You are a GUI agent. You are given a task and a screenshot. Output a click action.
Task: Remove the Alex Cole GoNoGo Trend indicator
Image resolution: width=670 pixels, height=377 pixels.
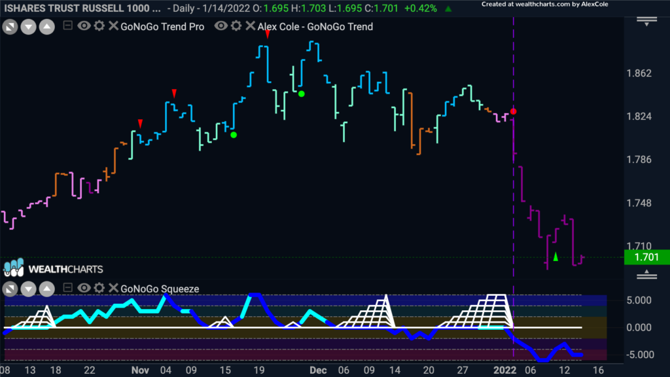point(251,26)
